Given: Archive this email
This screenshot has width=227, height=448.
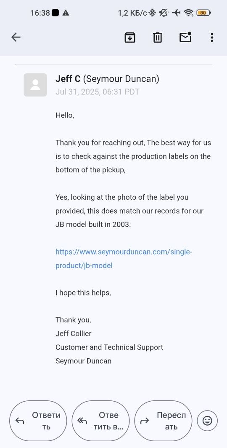Looking at the screenshot, I should tap(130, 38).
